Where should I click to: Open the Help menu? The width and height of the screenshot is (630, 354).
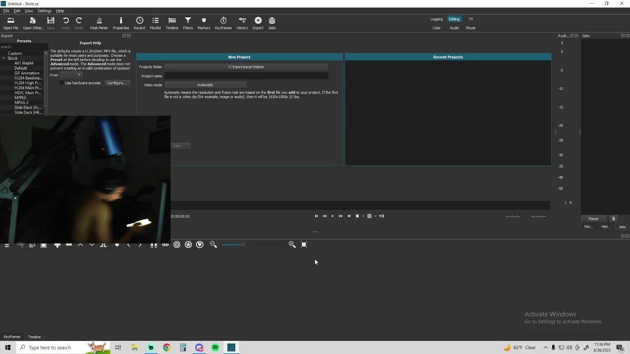click(60, 11)
